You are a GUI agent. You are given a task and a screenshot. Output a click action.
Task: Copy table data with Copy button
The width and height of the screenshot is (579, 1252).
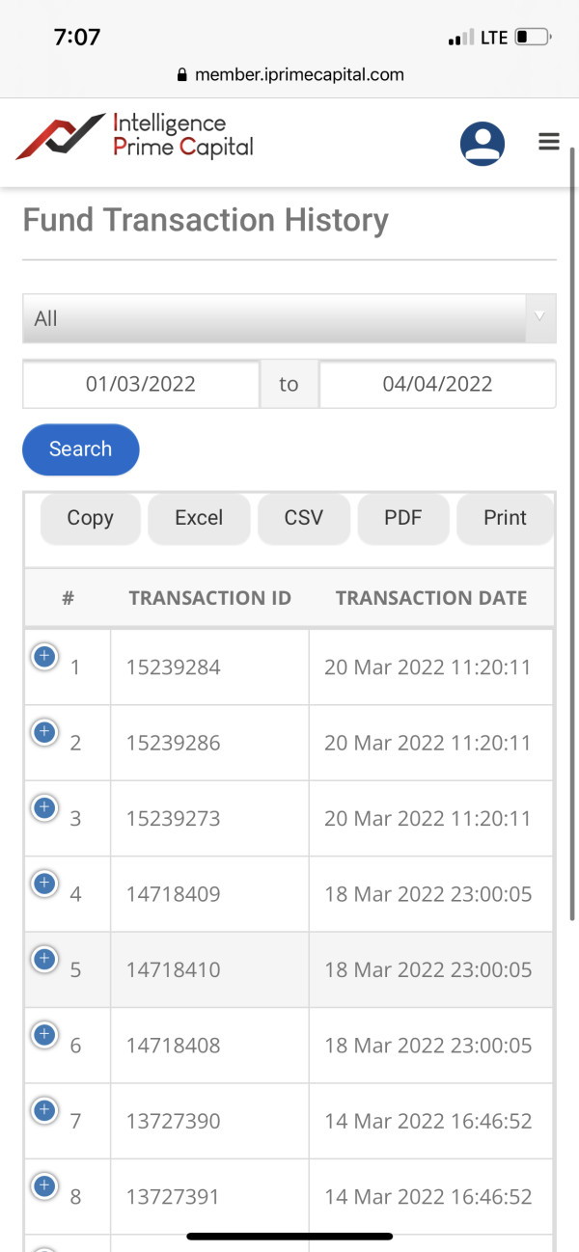91,518
